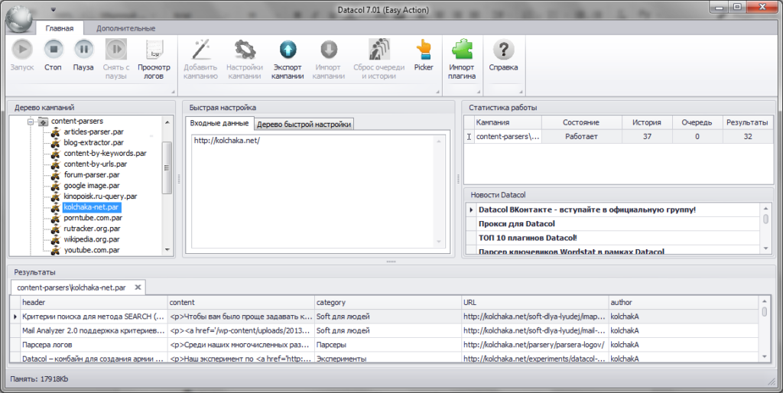Click Импорт кампании download icon

point(329,59)
